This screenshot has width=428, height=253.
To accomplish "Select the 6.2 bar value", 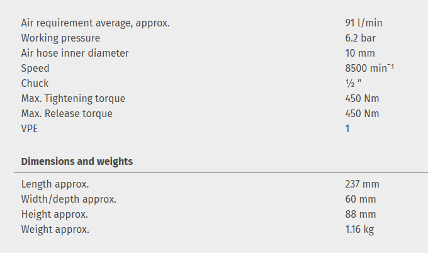I will pyautogui.click(x=360, y=38).
